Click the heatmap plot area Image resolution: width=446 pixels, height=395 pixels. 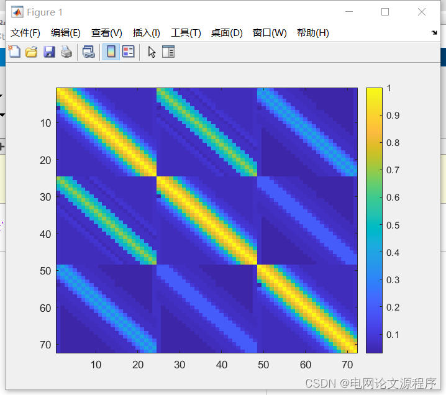(207, 220)
